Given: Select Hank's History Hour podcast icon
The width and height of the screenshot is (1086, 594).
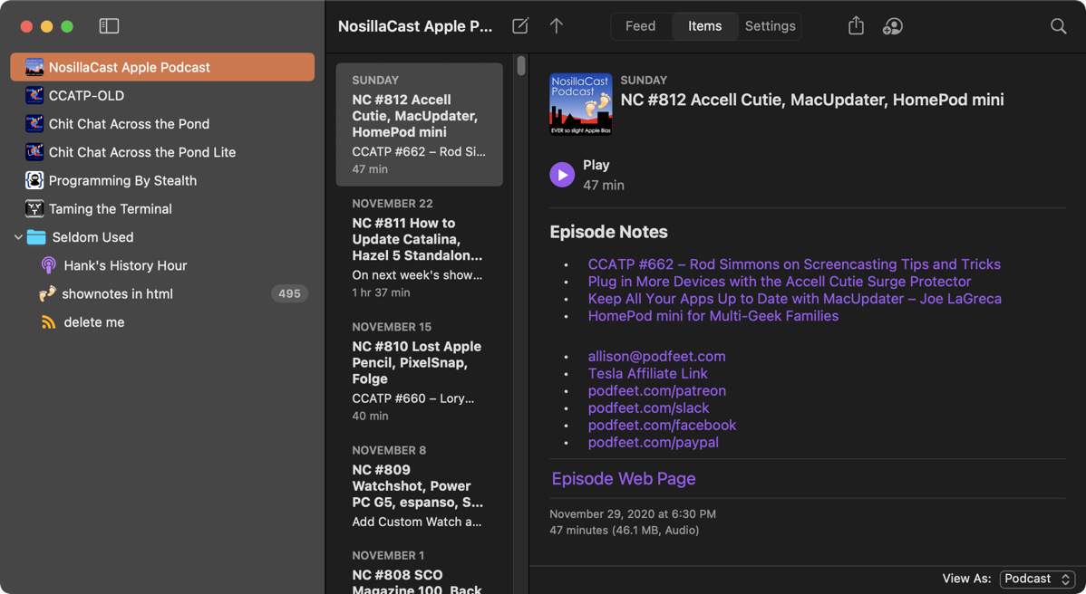Looking at the screenshot, I should tap(49, 265).
